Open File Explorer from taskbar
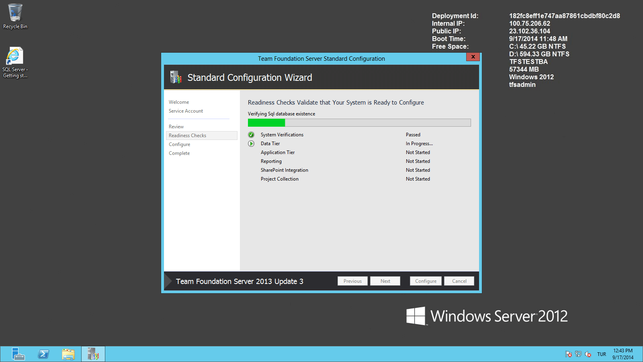The image size is (643, 362). point(68,354)
